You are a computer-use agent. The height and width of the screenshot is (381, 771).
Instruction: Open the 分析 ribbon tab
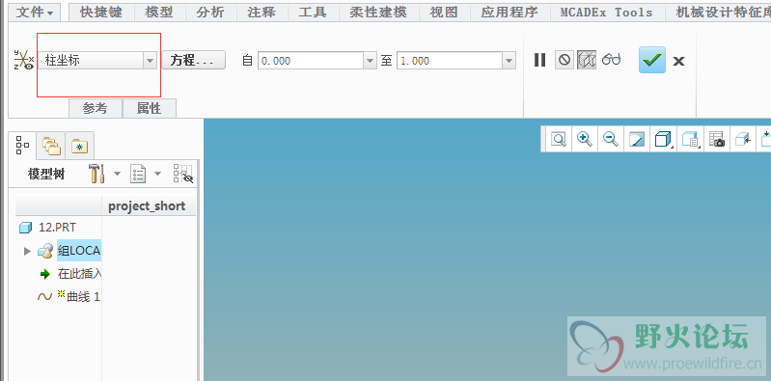coord(210,13)
